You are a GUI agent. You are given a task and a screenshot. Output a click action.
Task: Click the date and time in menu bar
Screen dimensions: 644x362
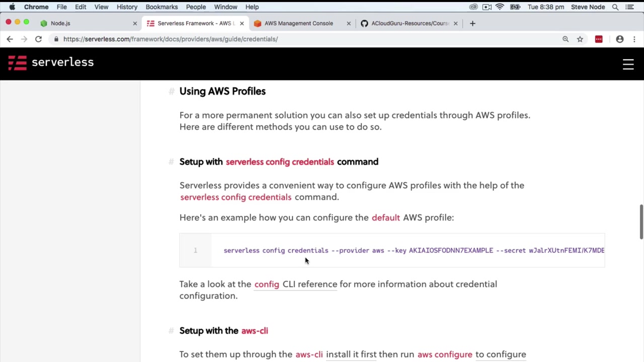pos(546,7)
